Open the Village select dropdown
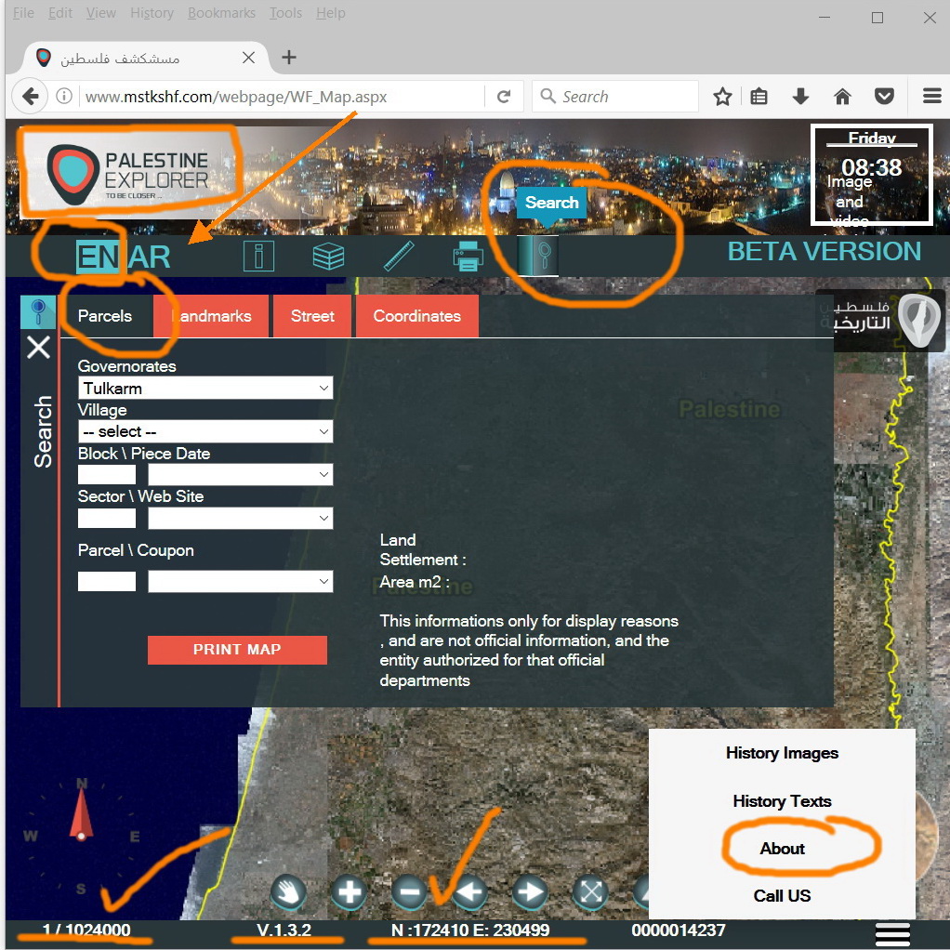 (205, 431)
